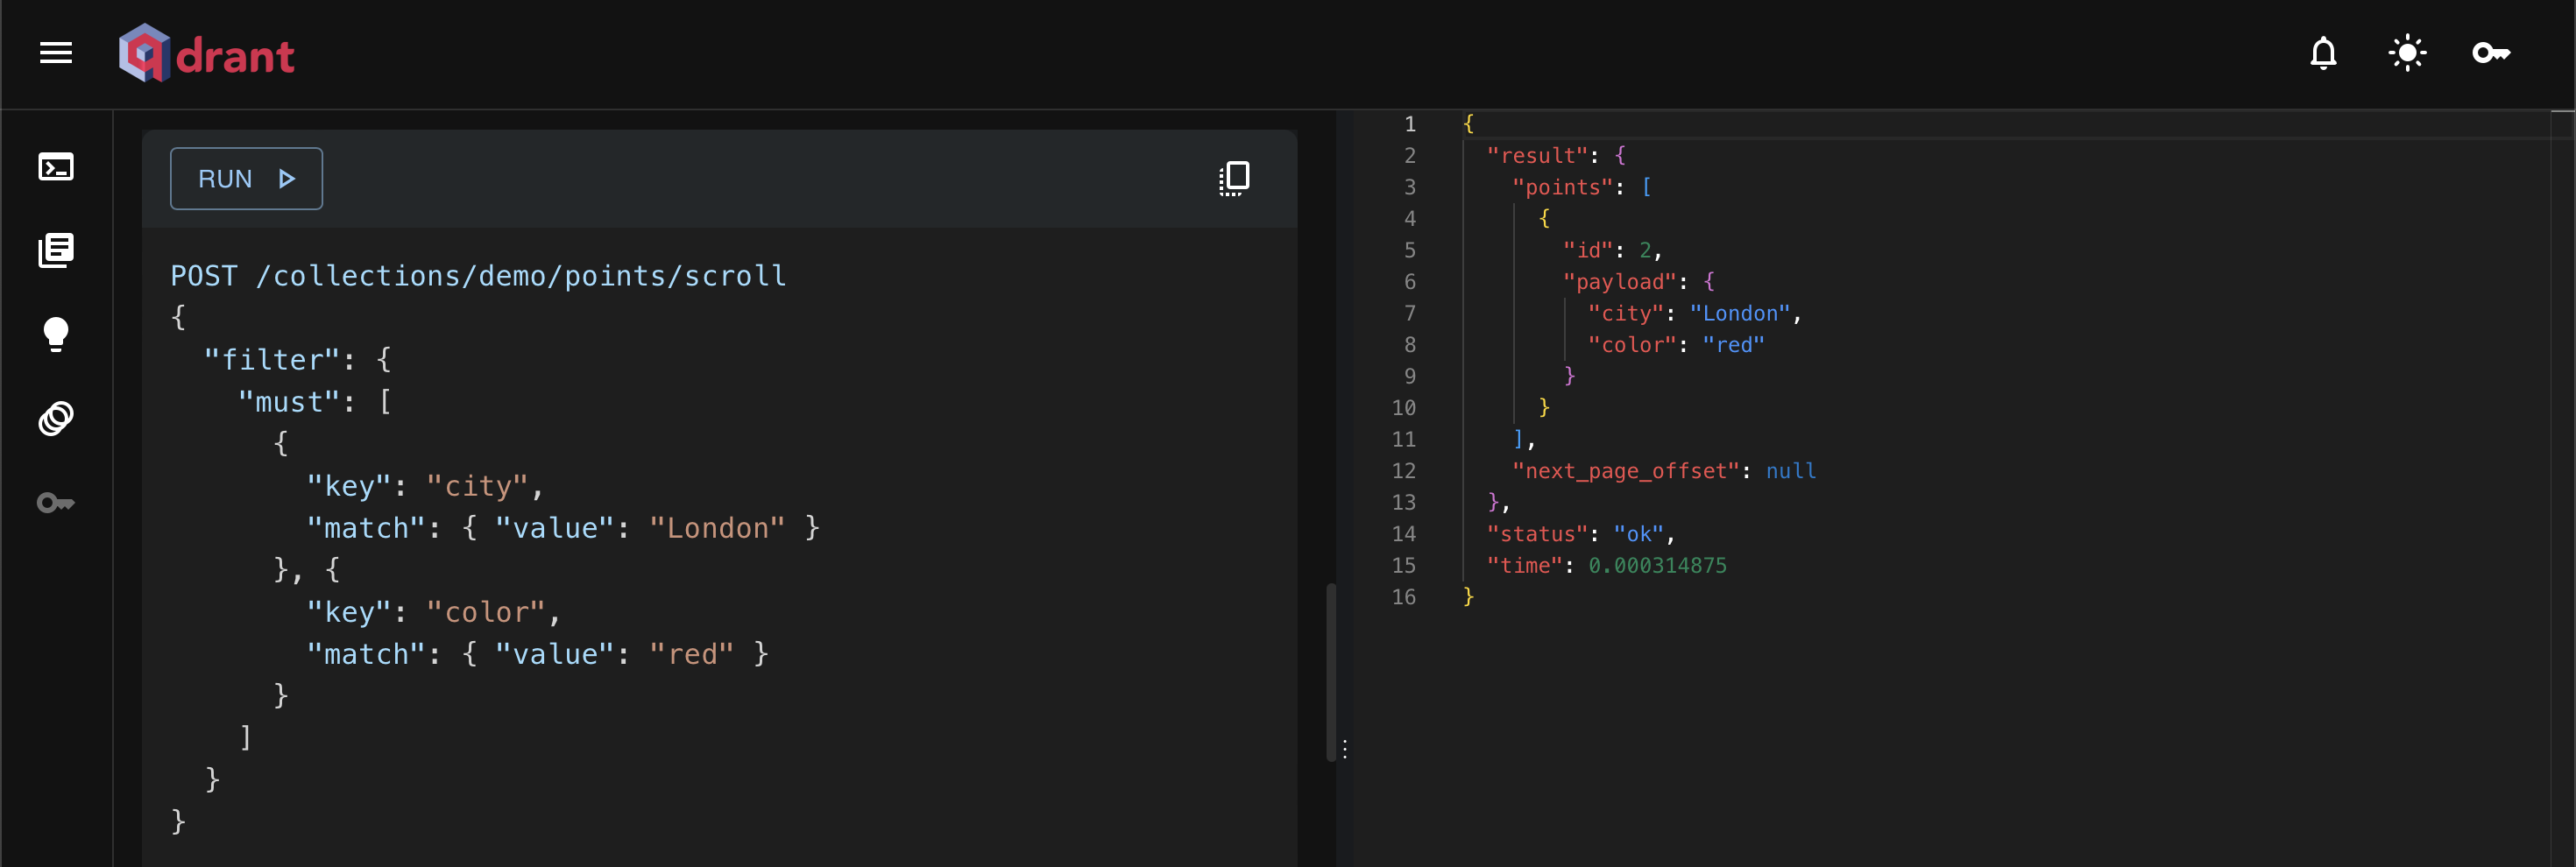Click line number 16 in response gutter

coord(1403,597)
